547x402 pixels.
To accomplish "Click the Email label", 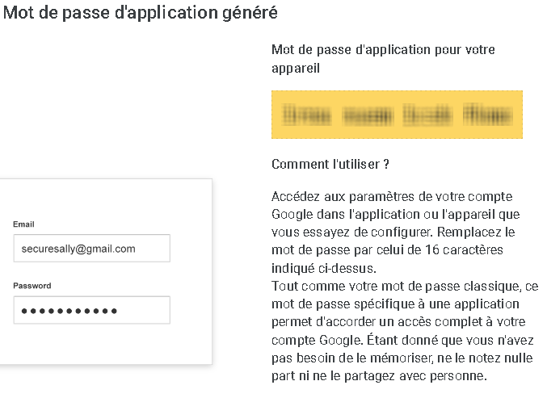I will [23, 224].
